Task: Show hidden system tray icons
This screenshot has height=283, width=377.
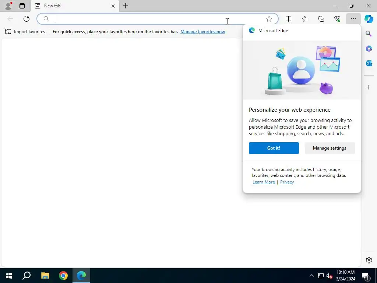Action: pyautogui.click(x=311, y=276)
